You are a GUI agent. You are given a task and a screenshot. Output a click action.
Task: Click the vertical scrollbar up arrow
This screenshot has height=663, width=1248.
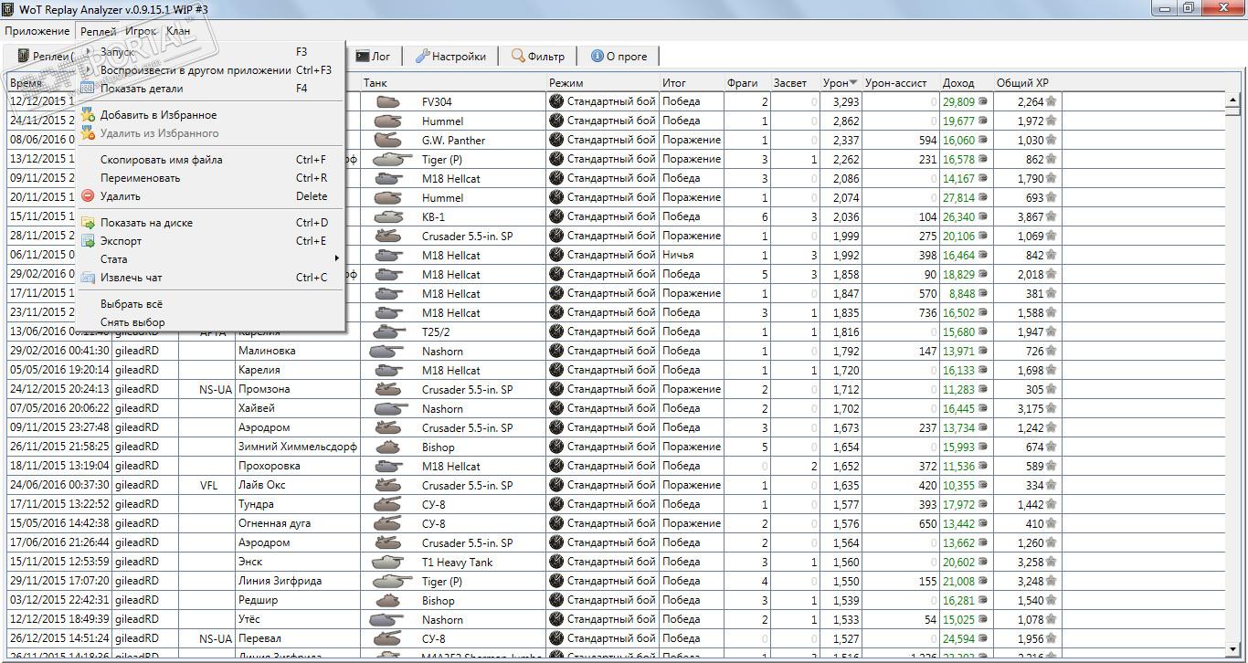click(x=1232, y=100)
